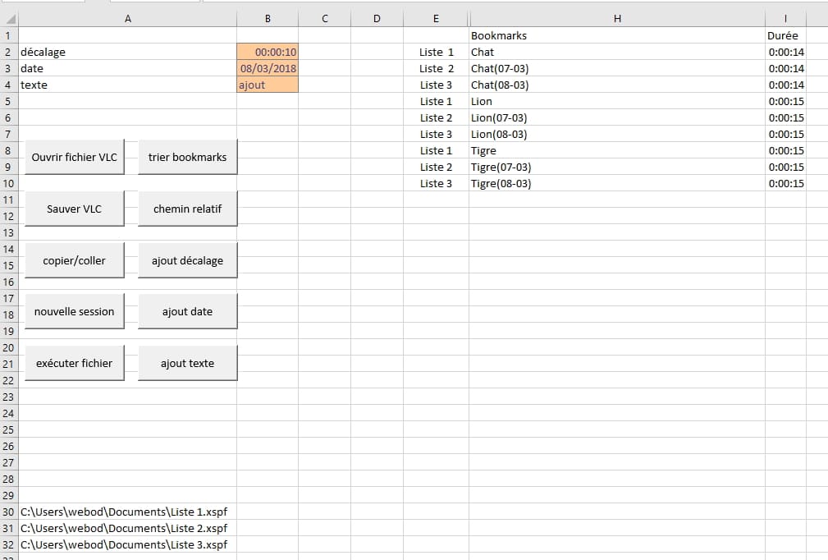
Task: Click the 'Tigre(08-03)' bookmark cell
Action: click(501, 183)
